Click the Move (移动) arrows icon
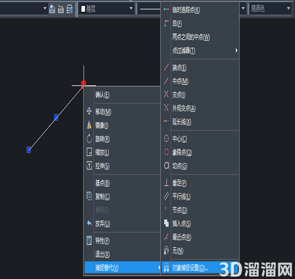 click(89, 111)
